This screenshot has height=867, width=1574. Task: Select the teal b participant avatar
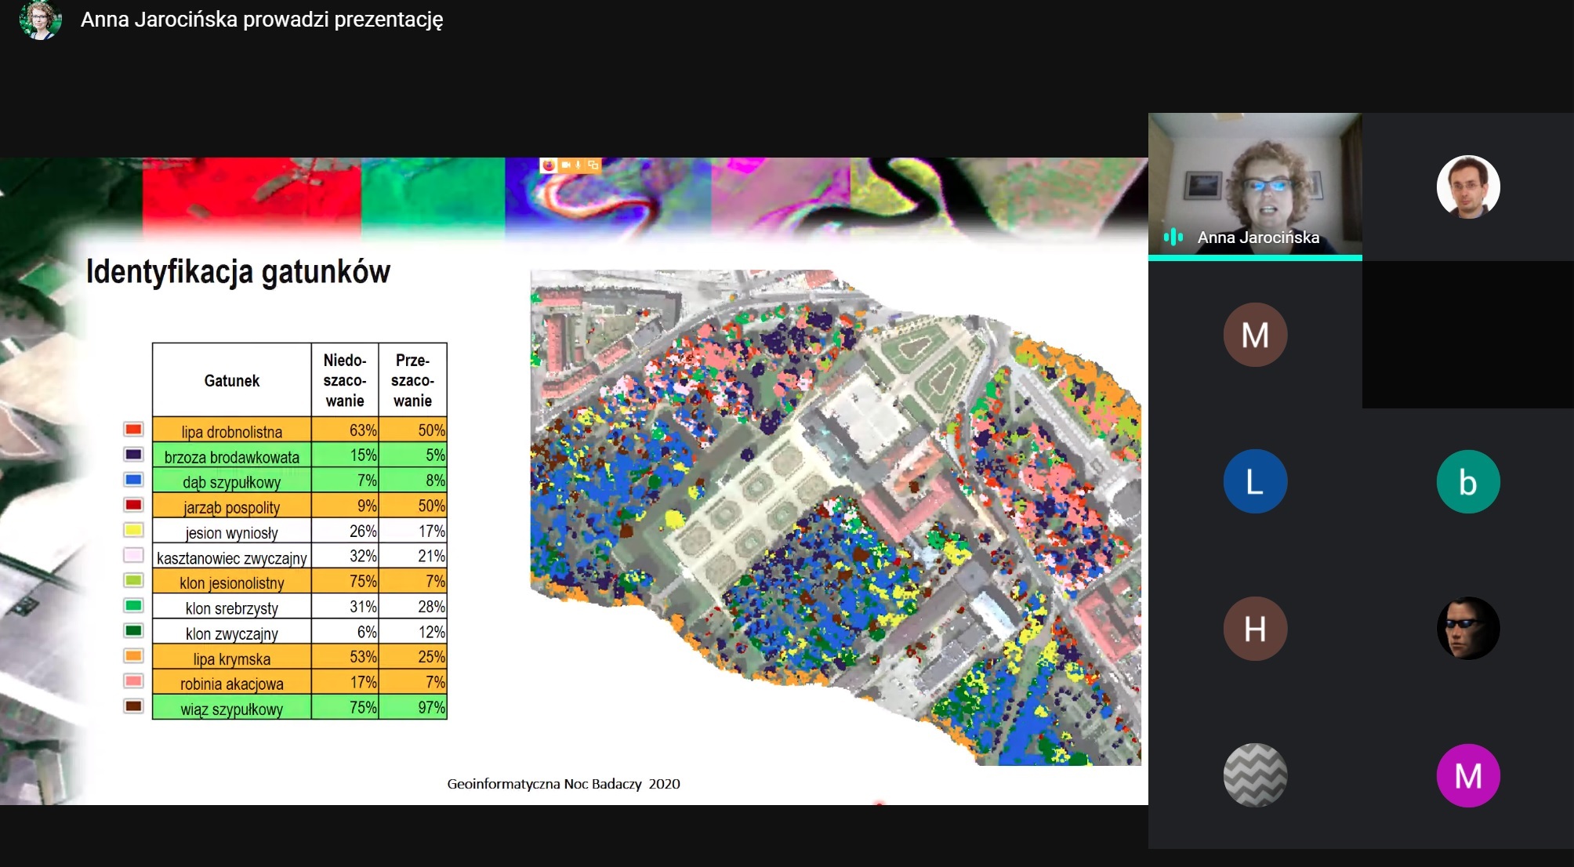(x=1468, y=481)
